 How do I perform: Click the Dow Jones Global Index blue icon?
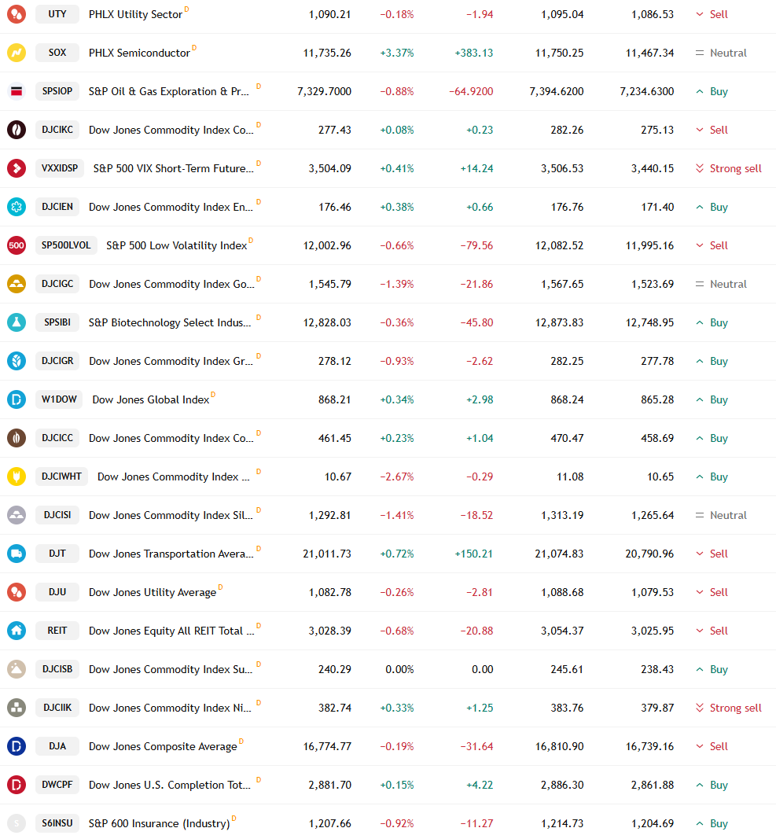click(x=17, y=399)
